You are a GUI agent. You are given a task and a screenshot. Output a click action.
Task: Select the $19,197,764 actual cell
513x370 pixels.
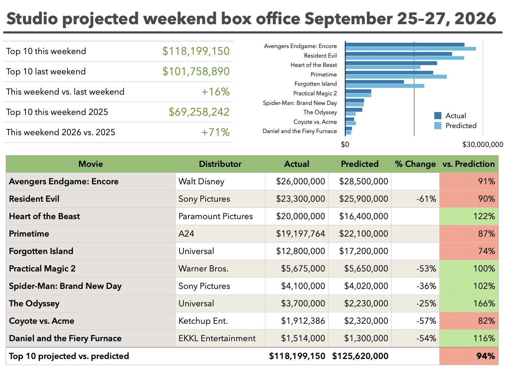pyautogui.click(x=297, y=234)
